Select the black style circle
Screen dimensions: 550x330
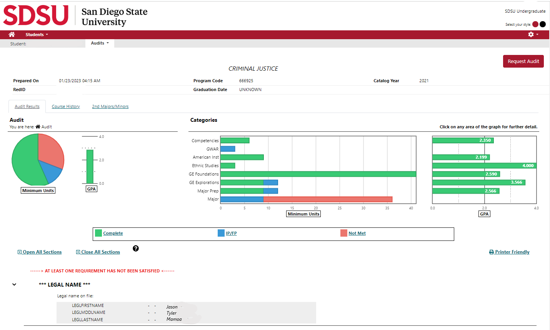point(543,24)
